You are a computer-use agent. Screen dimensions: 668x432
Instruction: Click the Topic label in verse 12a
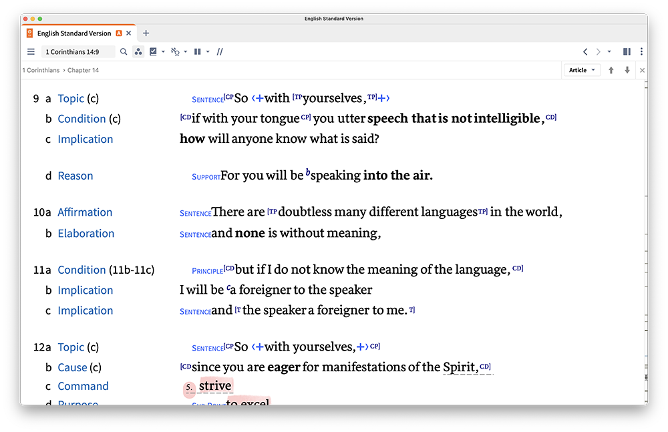(x=71, y=348)
